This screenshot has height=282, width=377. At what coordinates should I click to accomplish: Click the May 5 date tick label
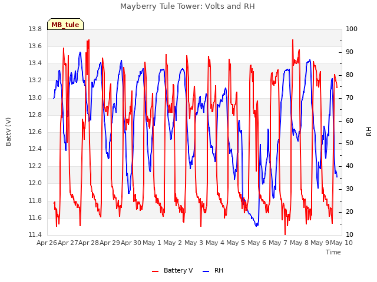[236, 243]
